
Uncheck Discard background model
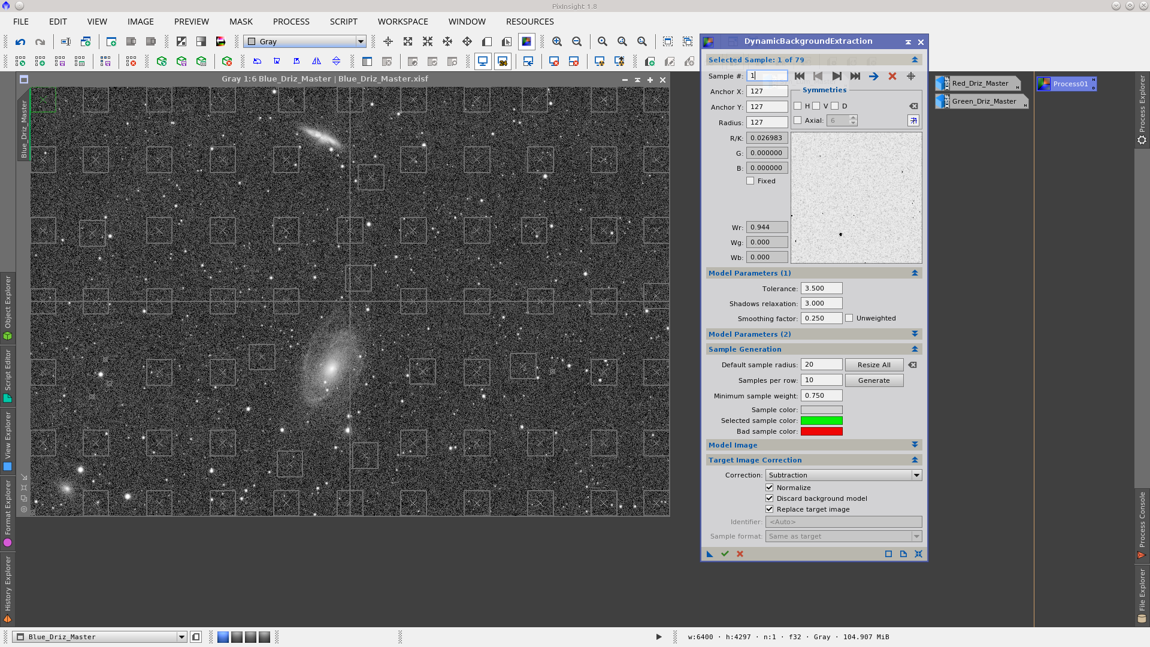769,498
